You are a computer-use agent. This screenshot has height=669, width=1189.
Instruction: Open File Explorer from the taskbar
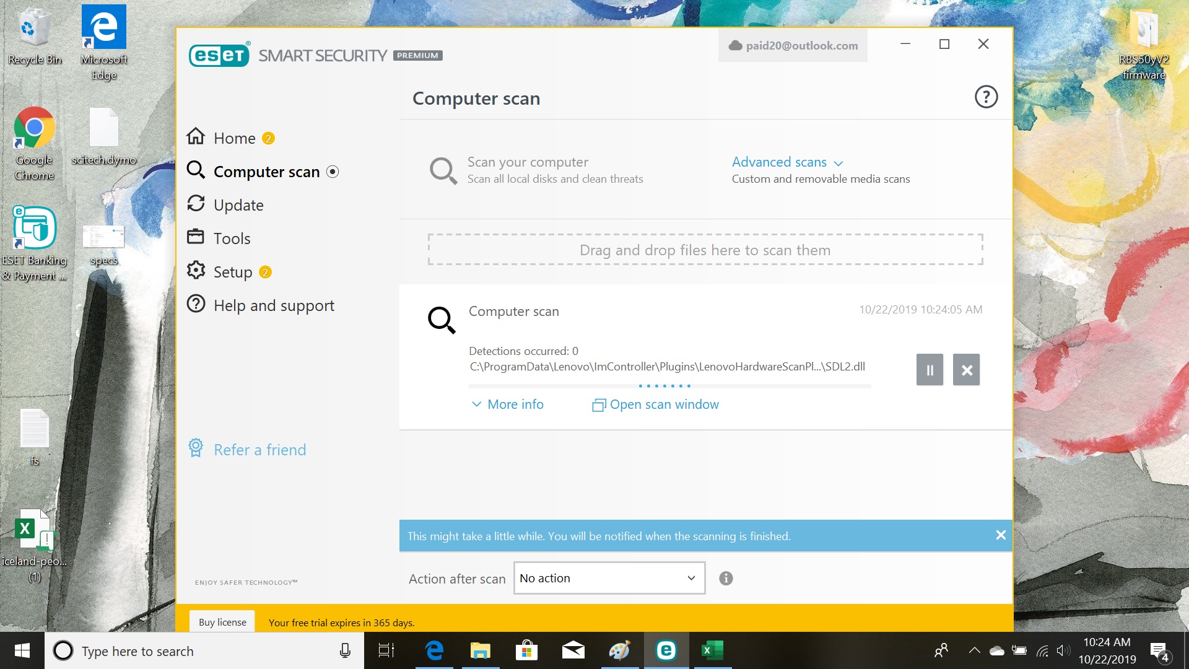[481, 650]
